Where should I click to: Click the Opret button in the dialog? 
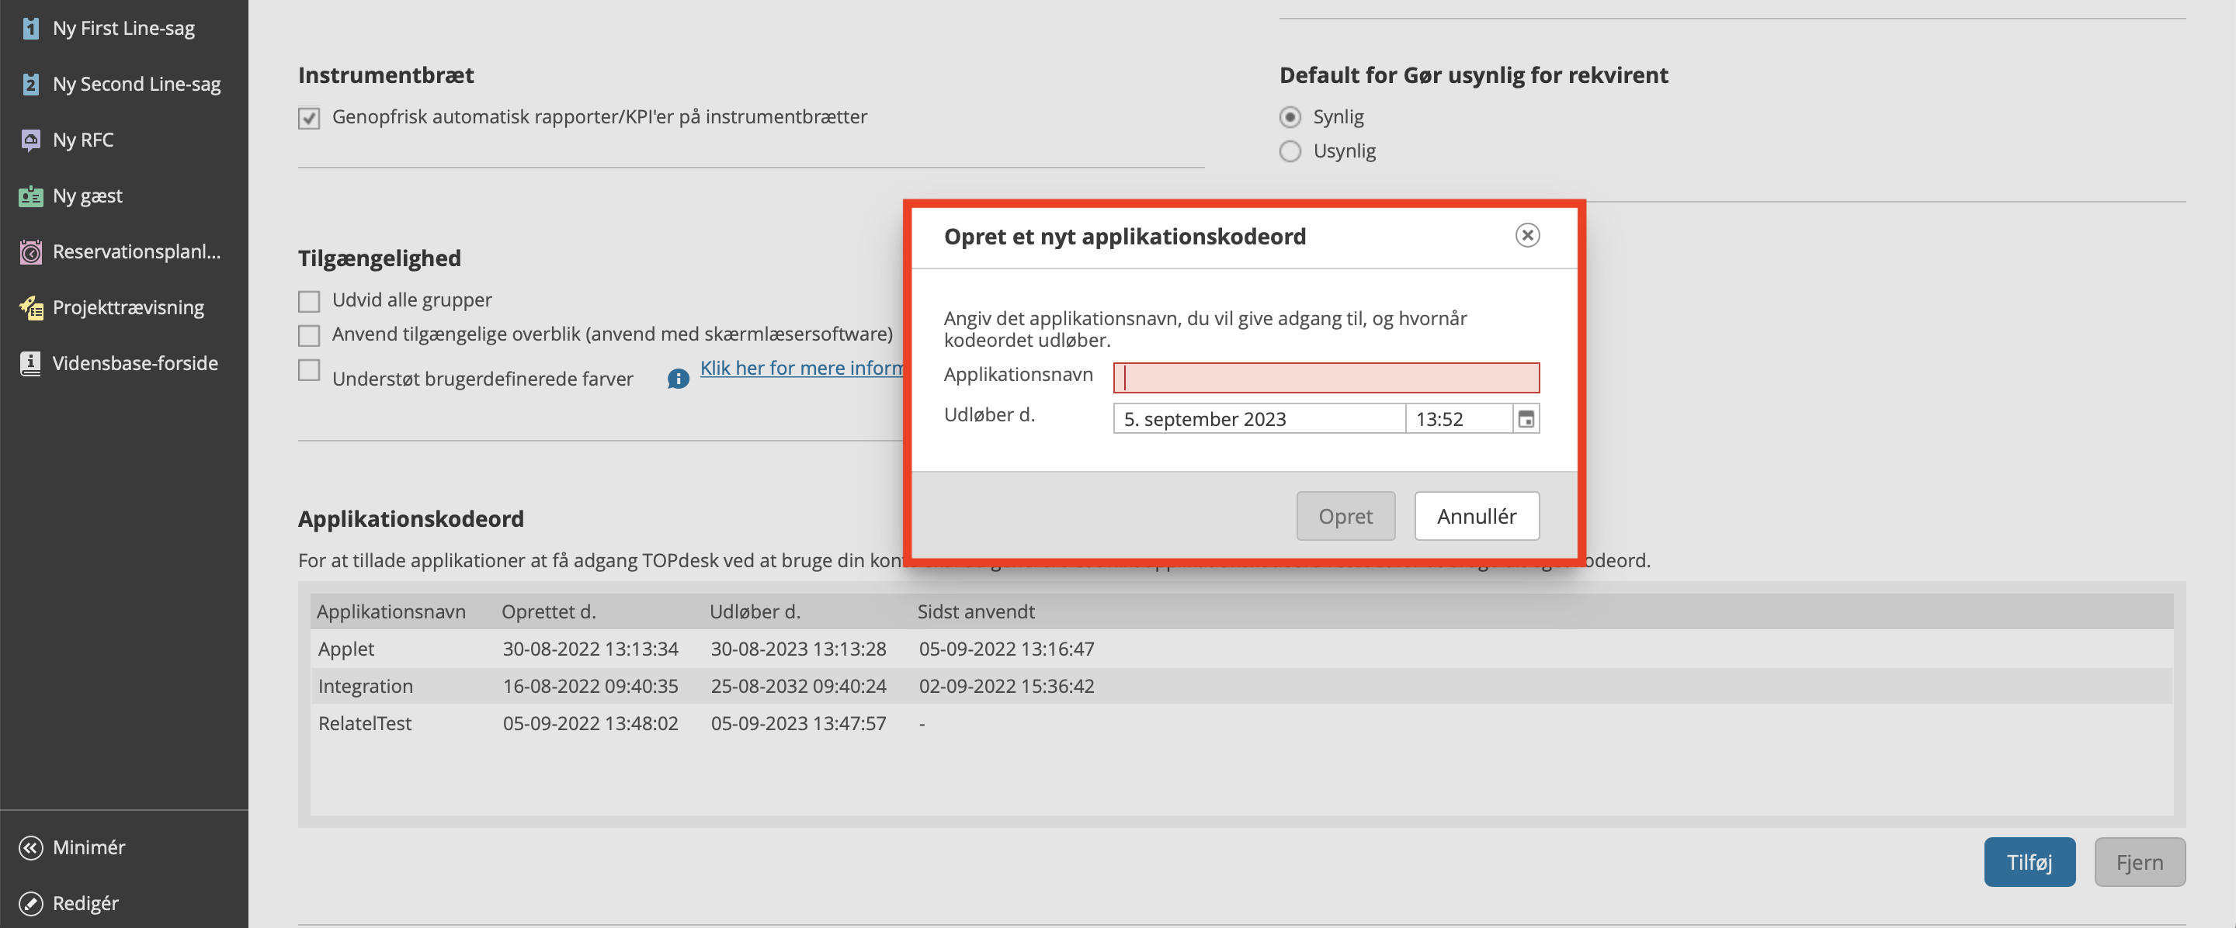pos(1345,516)
